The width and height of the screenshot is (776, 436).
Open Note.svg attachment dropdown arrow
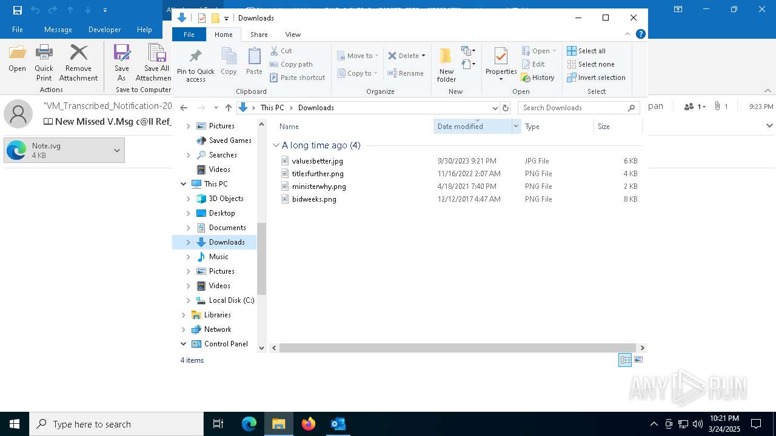pyautogui.click(x=117, y=150)
